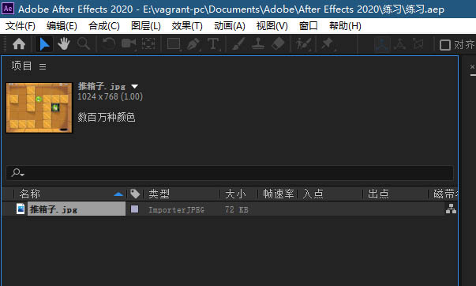Image resolution: width=476 pixels, height=286 pixels.
Task: Select the Puppet Pin tool
Action: tap(328, 44)
